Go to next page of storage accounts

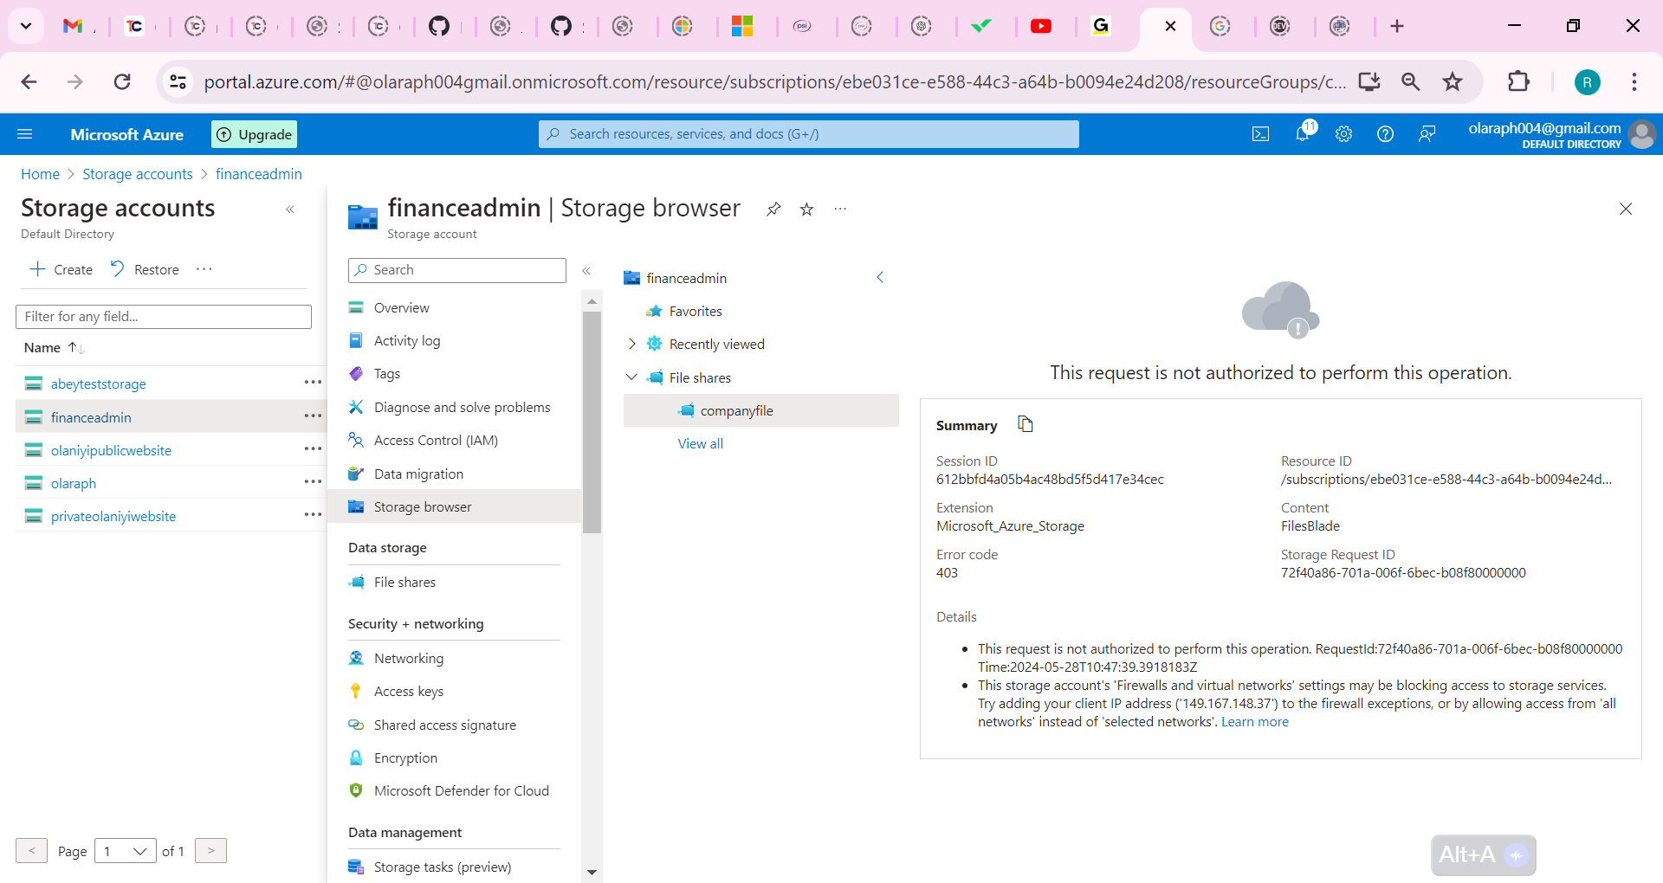tap(210, 851)
